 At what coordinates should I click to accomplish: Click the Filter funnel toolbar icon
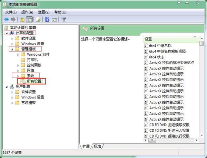click(63, 20)
